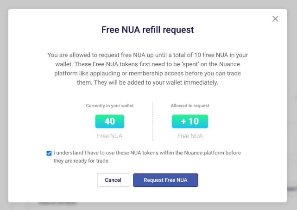The image size is (297, 210).
Task: Click the Cancel button
Action: [113, 180]
